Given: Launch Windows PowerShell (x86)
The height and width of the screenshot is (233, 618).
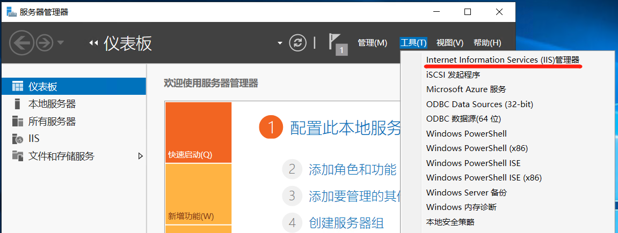Looking at the screenshot, I should click(x=477, y=148).
